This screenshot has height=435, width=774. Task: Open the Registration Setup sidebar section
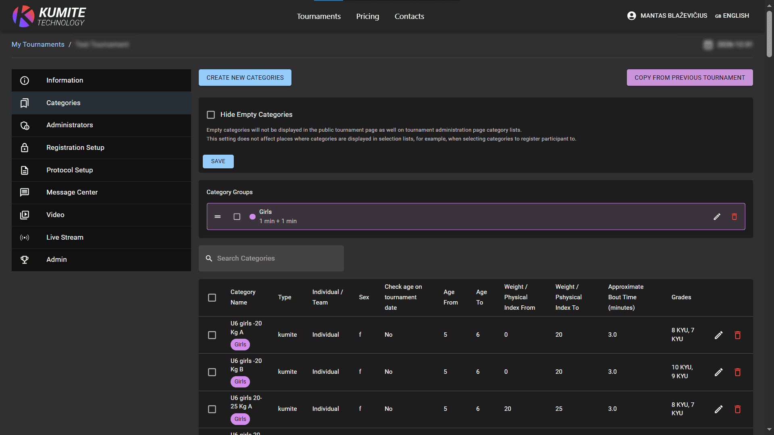coord(75,147)
